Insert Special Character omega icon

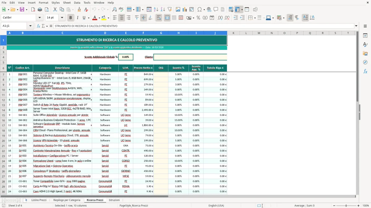(x=200, y=10)
